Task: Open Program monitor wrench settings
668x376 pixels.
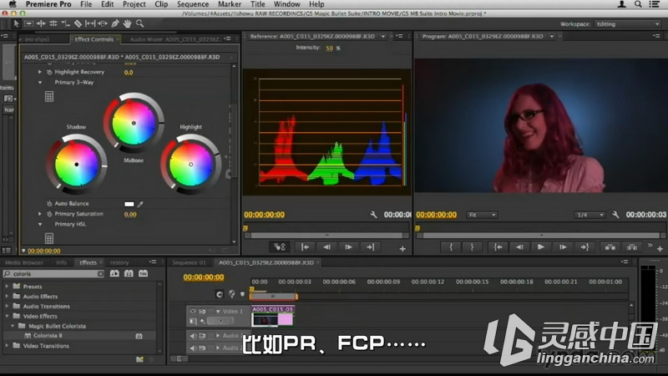Action: click(x=615, y=215)
